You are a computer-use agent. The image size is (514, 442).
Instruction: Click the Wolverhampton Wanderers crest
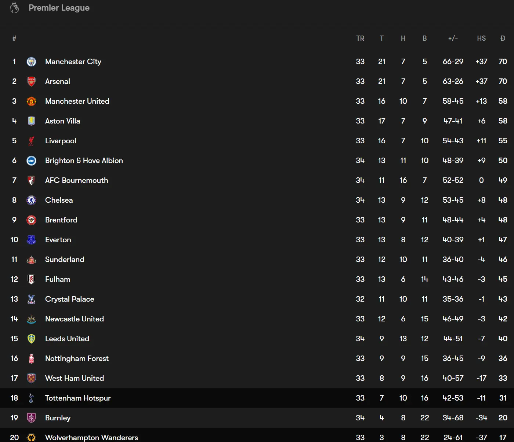(x=32, y=437)
